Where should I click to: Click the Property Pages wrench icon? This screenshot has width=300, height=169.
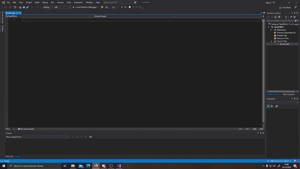277,107
